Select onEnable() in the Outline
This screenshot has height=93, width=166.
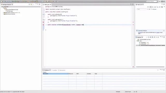[144, 42]
